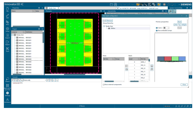The width and height of the screenshot is (194, 113).
Task: Click the selection arrow tool in System Connectivity
Action: 174,12
